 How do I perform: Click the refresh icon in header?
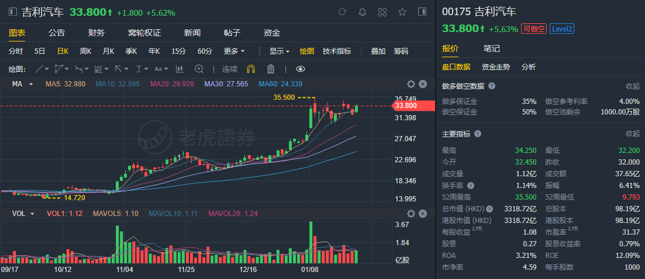(342, 12)
